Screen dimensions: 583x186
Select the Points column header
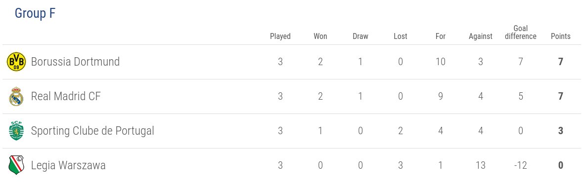pyautogui.click(x=561, y=37)
